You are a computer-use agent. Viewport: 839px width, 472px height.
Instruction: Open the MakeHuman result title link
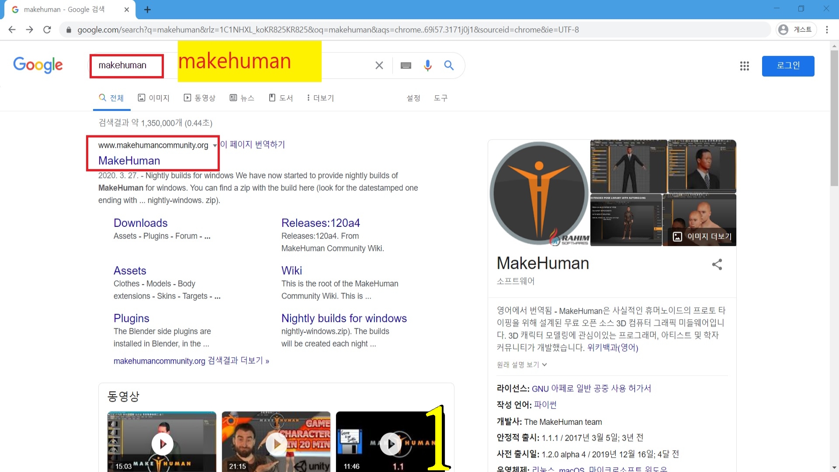[x=129, y=161]
